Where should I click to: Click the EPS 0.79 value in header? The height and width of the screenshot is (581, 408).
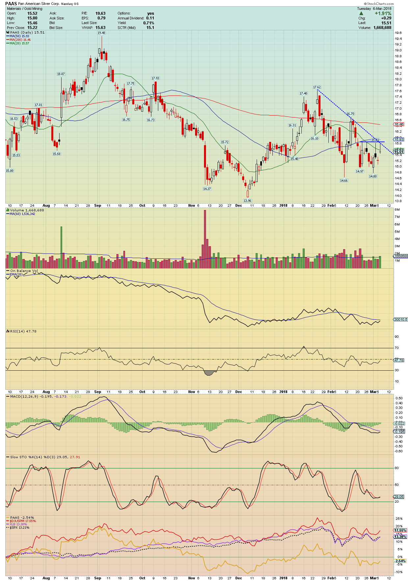click(101, 18)
